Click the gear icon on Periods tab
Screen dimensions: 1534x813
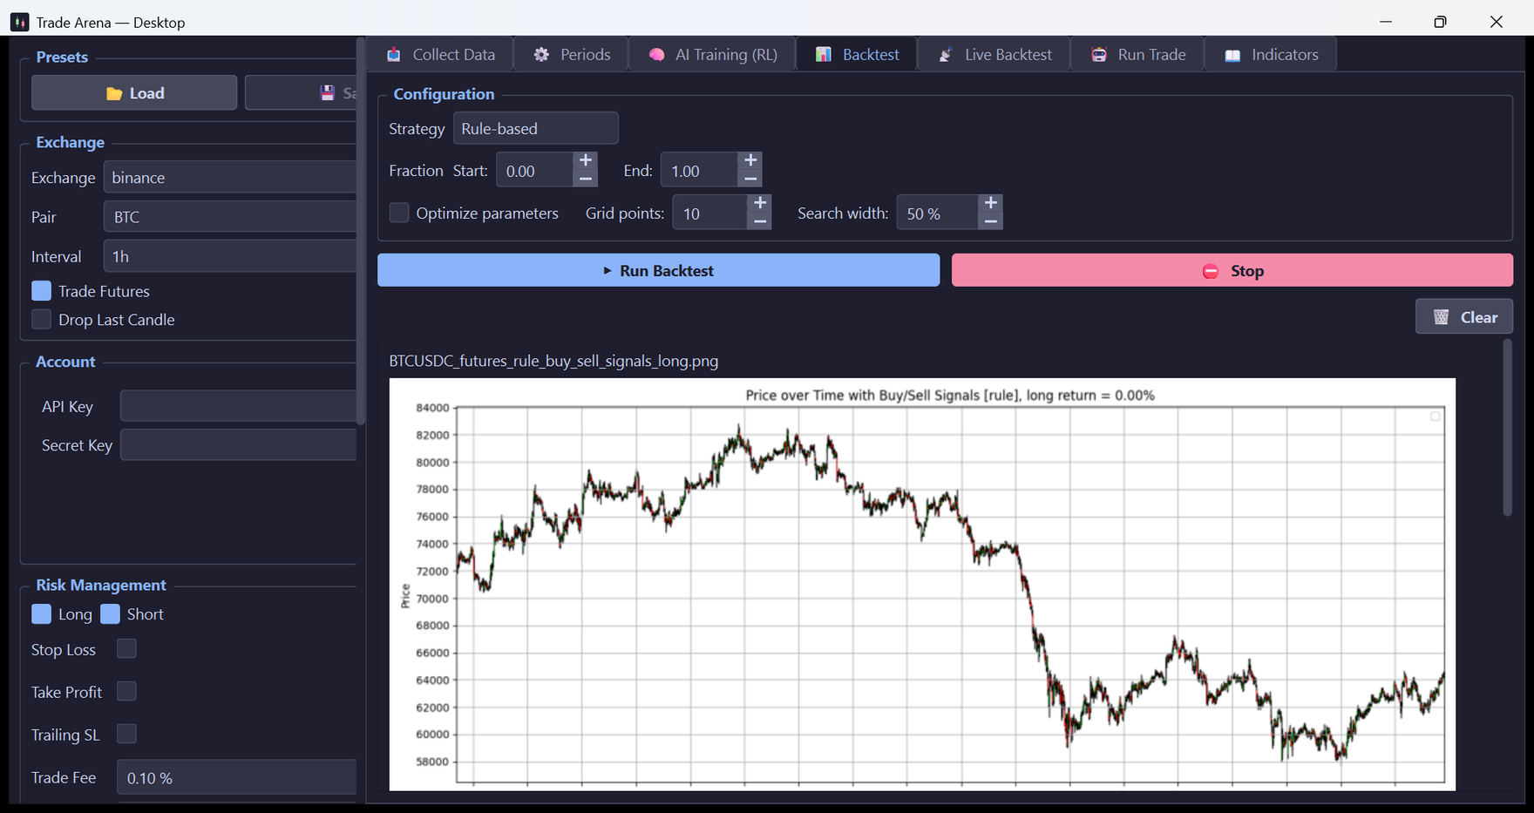[x=541, y=55]
